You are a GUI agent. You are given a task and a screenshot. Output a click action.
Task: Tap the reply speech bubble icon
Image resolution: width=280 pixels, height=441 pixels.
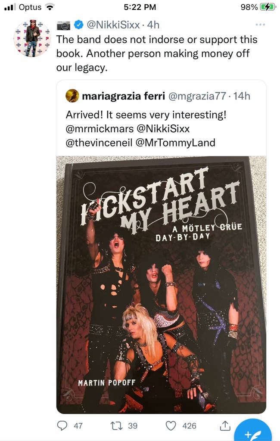[62, 425]
